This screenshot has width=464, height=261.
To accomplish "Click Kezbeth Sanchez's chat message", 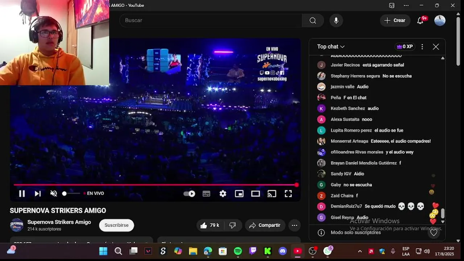I will (x=373, y=108).
